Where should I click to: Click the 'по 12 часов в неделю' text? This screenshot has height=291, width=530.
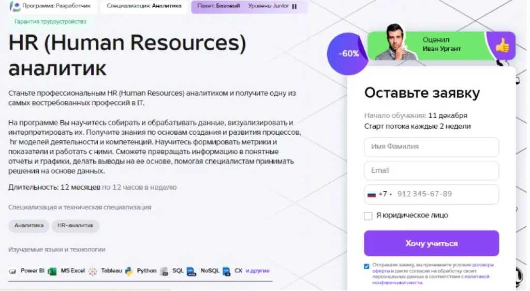[x=139, y=187]
